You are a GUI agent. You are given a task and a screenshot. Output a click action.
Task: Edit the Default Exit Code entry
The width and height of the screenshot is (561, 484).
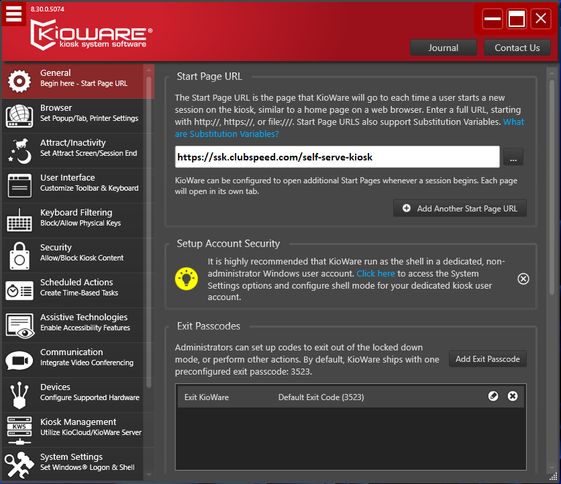(x=494, y=396)
